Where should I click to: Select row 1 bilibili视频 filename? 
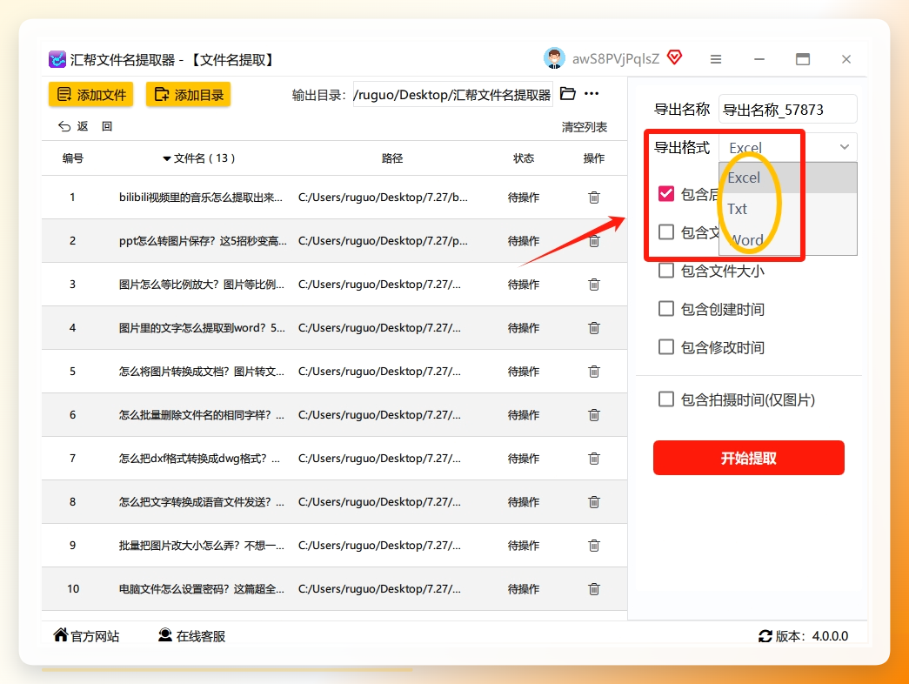tap(201, 198)
